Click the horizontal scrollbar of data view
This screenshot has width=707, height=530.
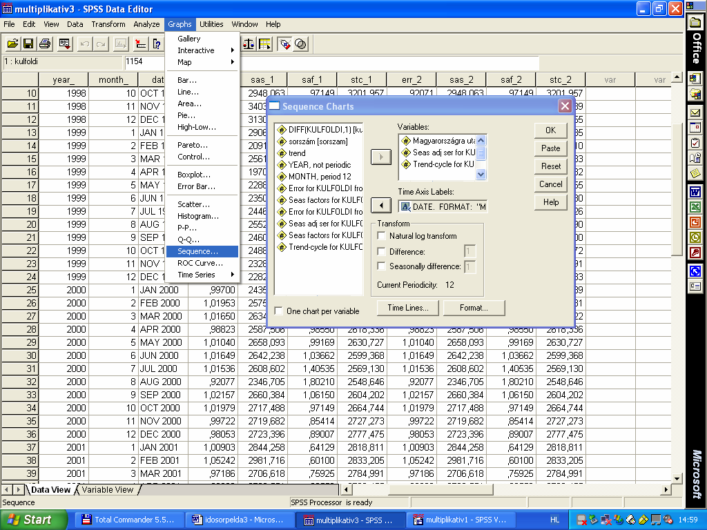(x=506, y=489)
